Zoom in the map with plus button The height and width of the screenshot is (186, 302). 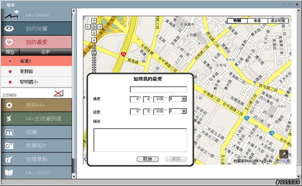(x=94, y=40)
